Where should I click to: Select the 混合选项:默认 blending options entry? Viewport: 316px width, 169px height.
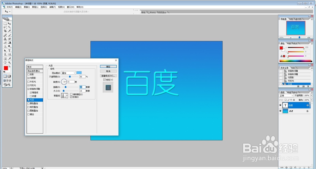[35, 71]
